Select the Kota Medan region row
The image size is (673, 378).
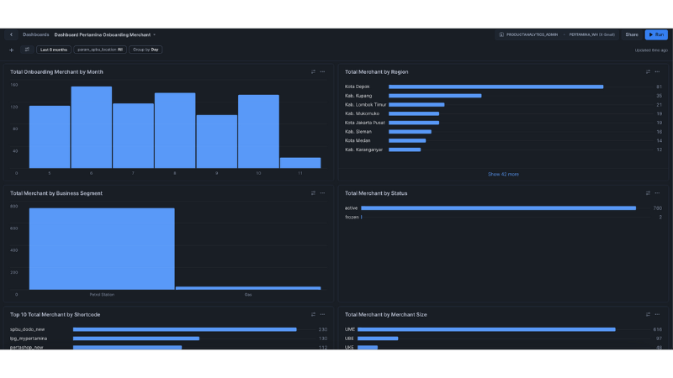[503, 140]
